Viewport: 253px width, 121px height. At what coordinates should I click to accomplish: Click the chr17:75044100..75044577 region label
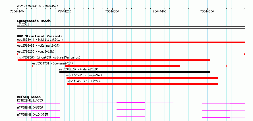click(38, 6)
